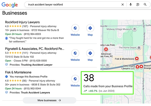The image size is (151, 106).
Task: Open Fisk & Monteleone listing title
Action: pos(18,72)
